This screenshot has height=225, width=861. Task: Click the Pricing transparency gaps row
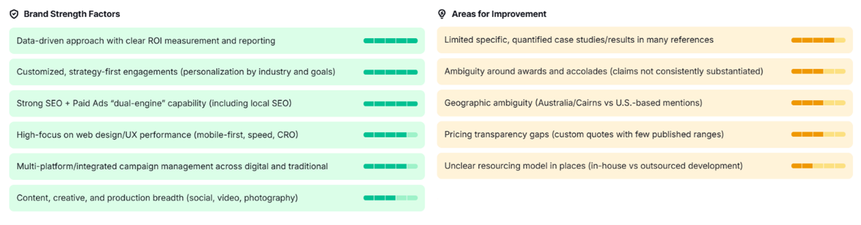click(645, 134)
